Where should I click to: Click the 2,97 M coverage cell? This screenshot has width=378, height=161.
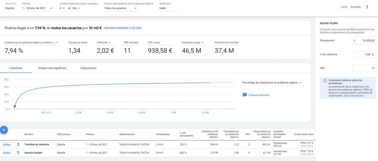(x=214, y=153)
